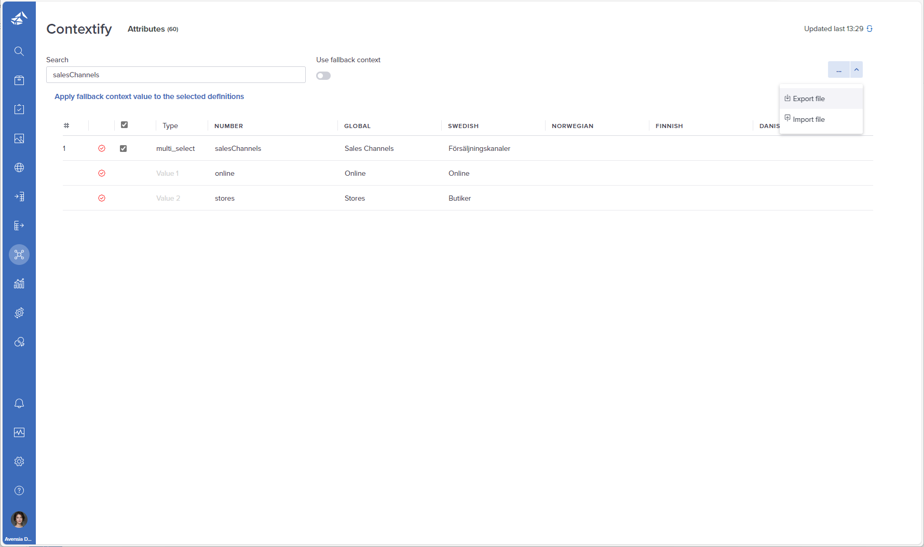Click the refresh icon beside Updated last

[x=869, y=29]
